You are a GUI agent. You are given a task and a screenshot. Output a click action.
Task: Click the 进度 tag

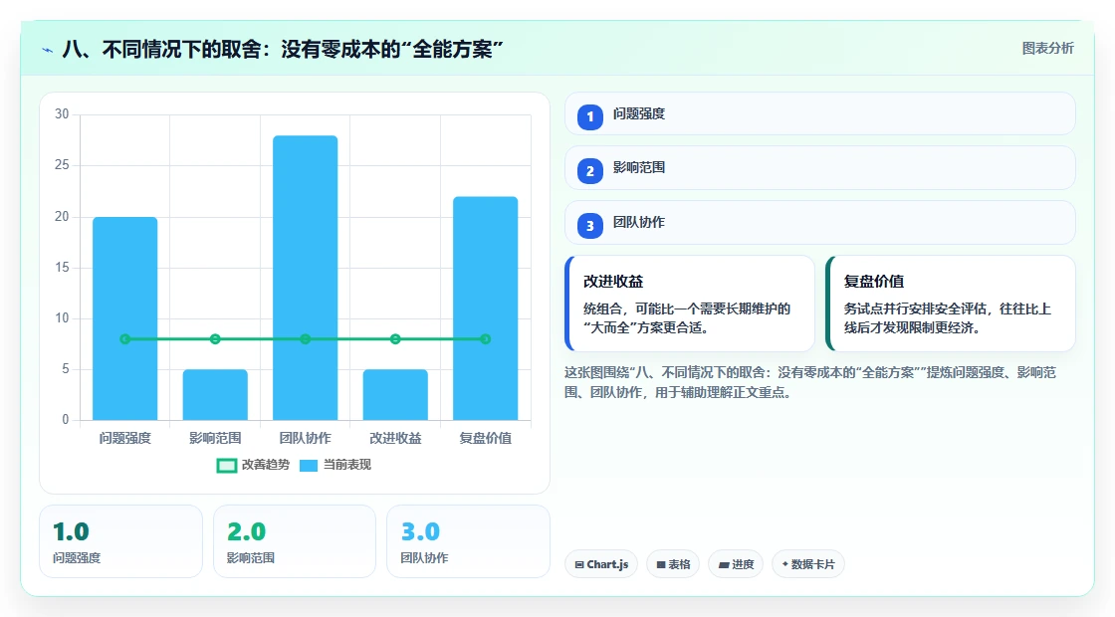point(736,564)
